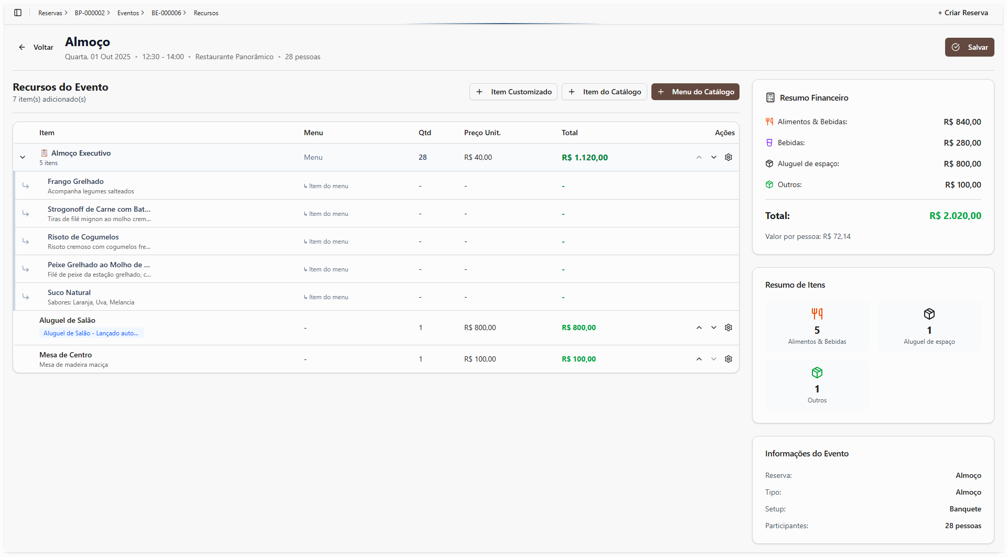Save the event with the Salvar button
1007x557 pixels.
click(x=969, y=47)
